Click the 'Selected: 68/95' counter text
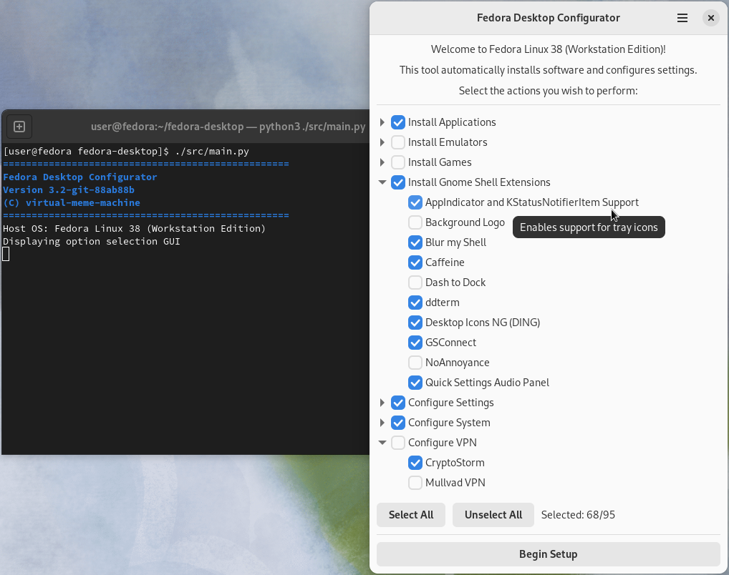Viewport: 729px width, 575px height. click(578, 515)
